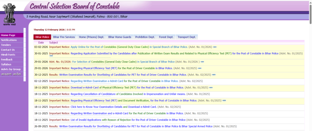Click new badge beside 03-02-2026 Apply Online notice

click(x=214, y=47)
